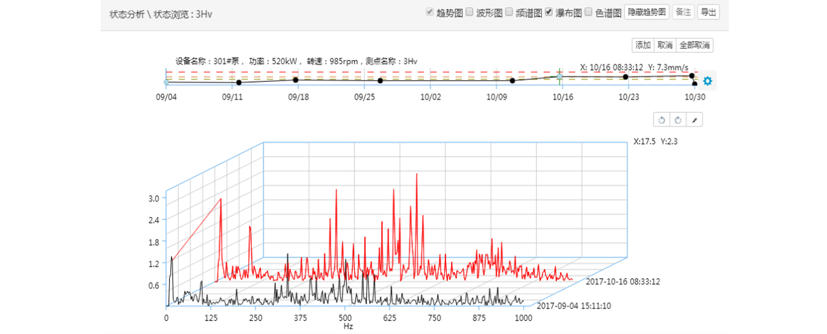Enable the 频谱图 checkbox
The height and width of the screenshot is (334, 827).
[509, 12]
